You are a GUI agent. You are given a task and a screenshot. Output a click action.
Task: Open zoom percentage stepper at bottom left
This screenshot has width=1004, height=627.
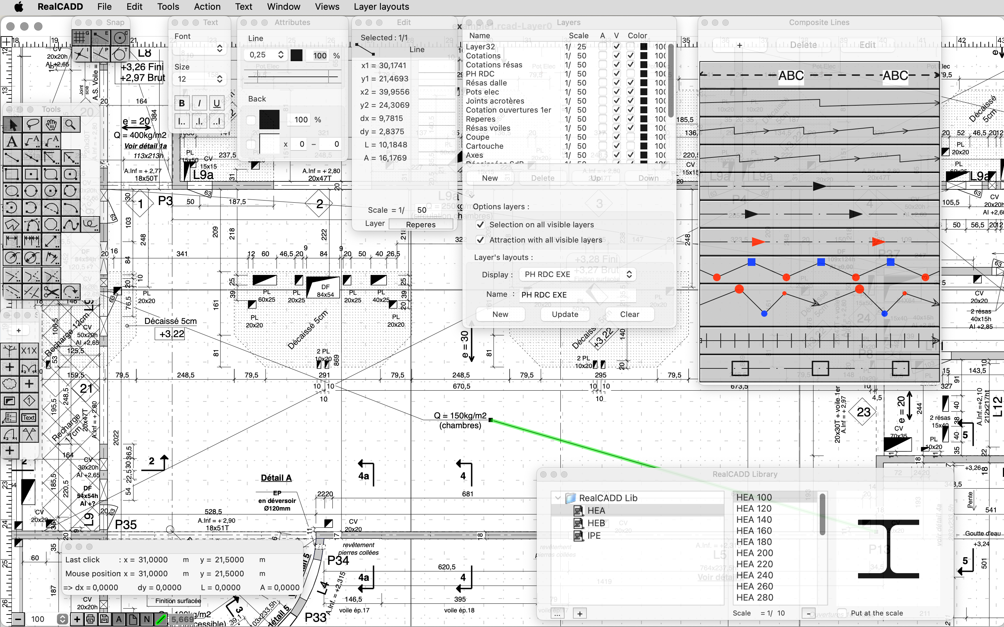(62, 619)
